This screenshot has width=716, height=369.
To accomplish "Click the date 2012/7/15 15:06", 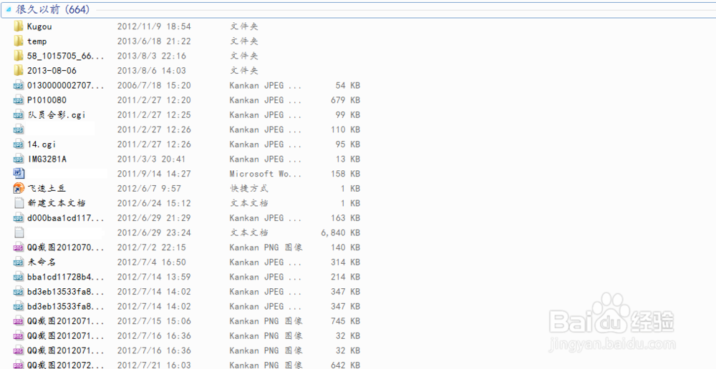I will (154, 320).
